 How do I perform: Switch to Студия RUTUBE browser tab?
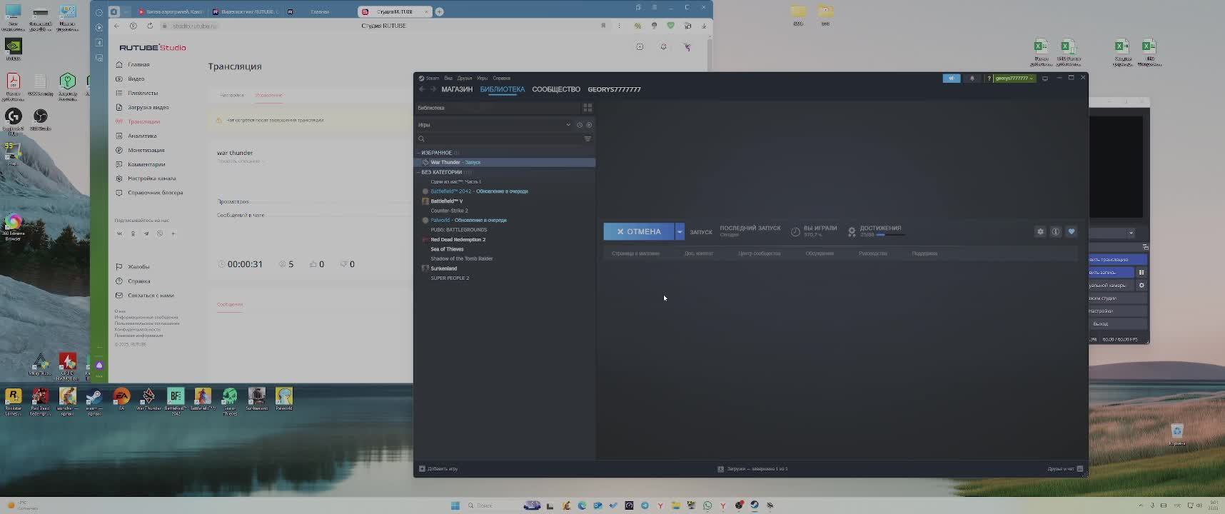(395, 11)
